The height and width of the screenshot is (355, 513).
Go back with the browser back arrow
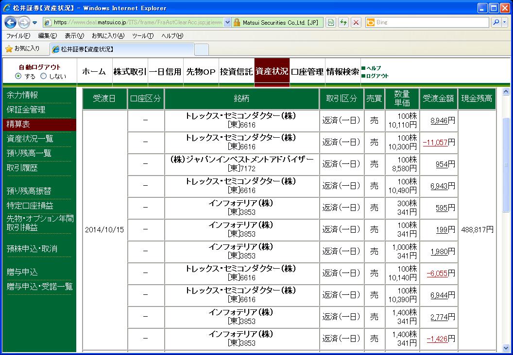(11, 22)
